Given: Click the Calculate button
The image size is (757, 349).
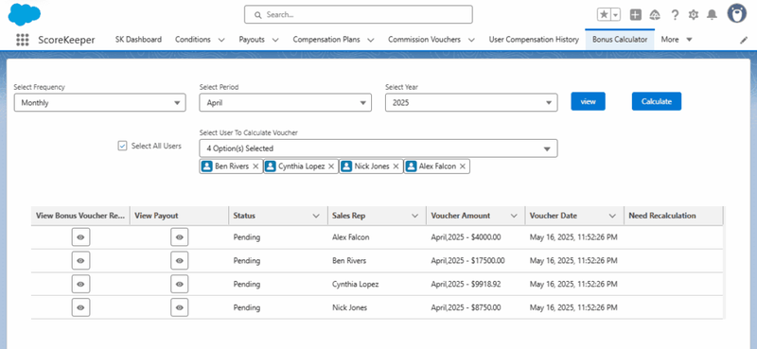Looking at the screenshot, I should tap(657, 101).
